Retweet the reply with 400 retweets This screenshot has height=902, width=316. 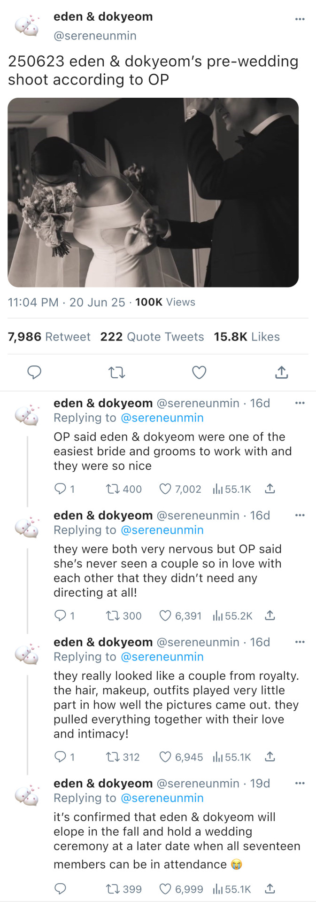click(113, 489)
